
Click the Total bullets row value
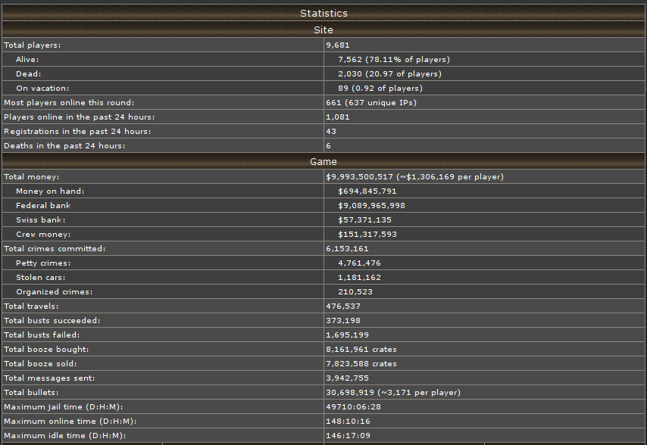[392, 393]
